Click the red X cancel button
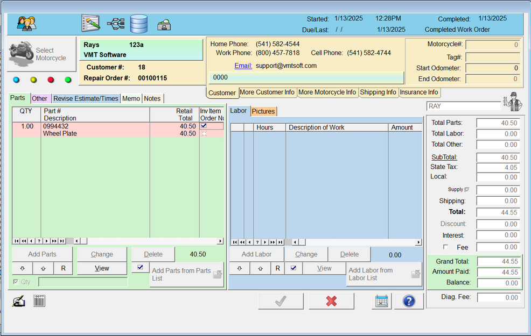531x336 pixels. tap(331, 301)
